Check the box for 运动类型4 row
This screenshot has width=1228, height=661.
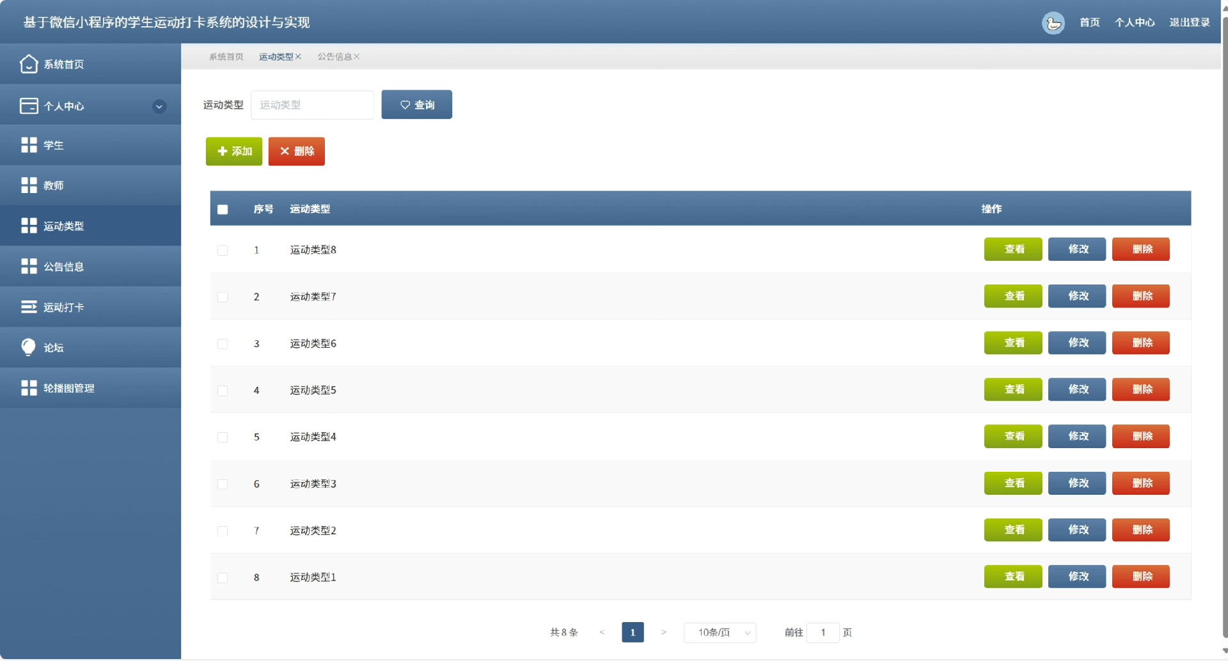223,437
